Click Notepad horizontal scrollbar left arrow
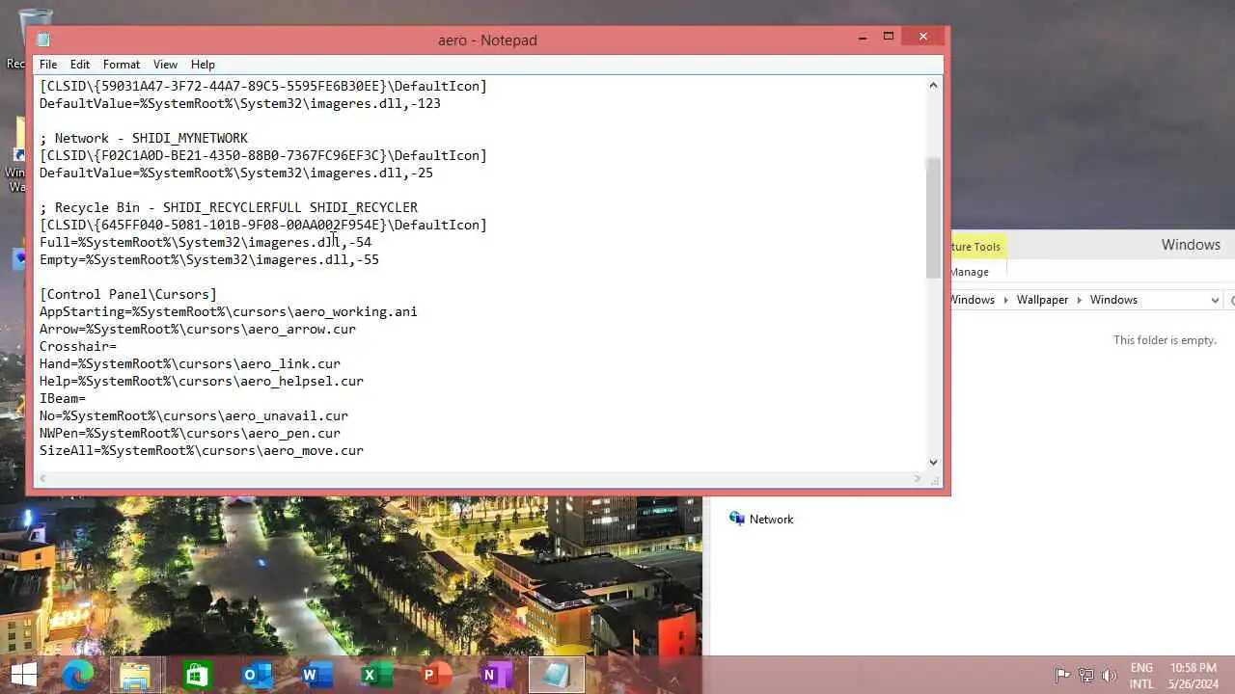 (43, 478)
